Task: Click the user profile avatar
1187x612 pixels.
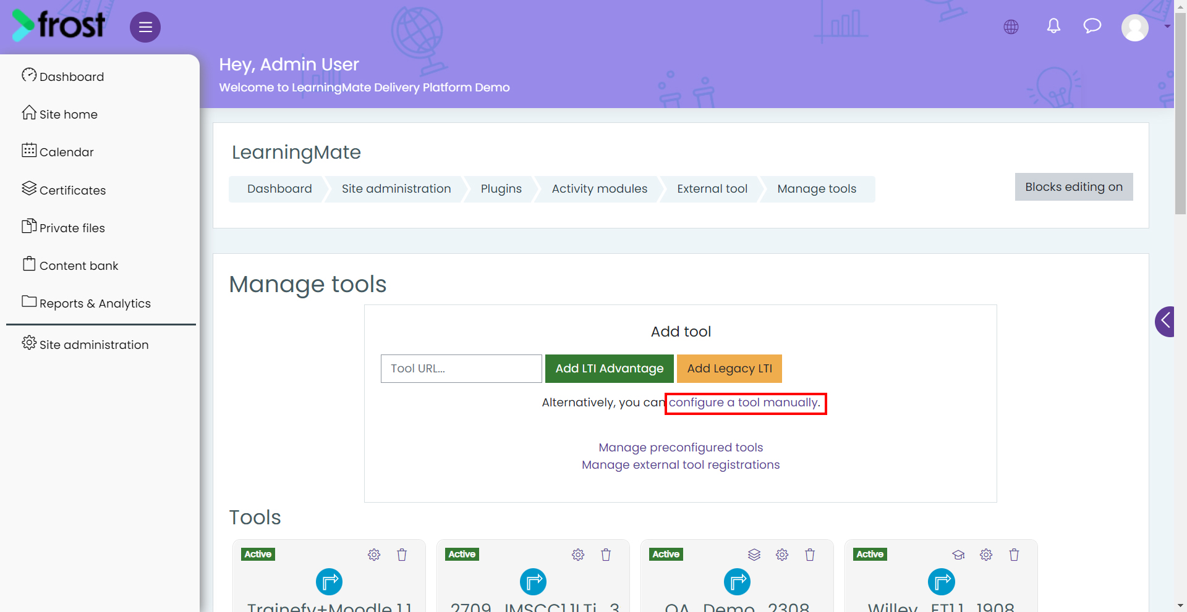Action: [1135, 28]
